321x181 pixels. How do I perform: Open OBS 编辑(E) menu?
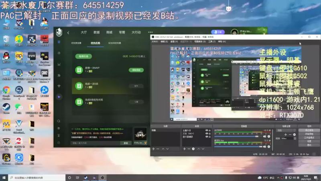click(x=164, y=42)
